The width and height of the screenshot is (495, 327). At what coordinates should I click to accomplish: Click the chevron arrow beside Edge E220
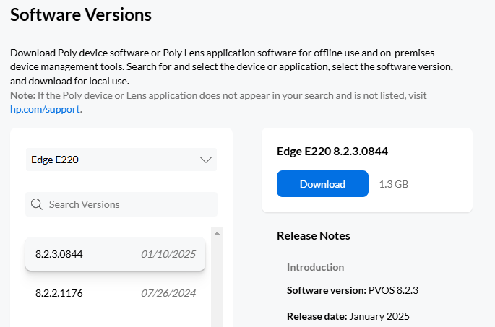[205, 160]
